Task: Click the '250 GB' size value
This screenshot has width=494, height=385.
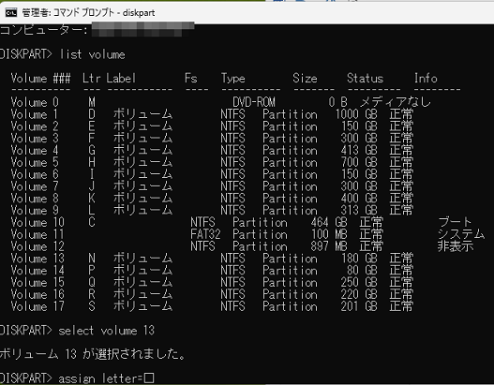Action: [359, 282]
